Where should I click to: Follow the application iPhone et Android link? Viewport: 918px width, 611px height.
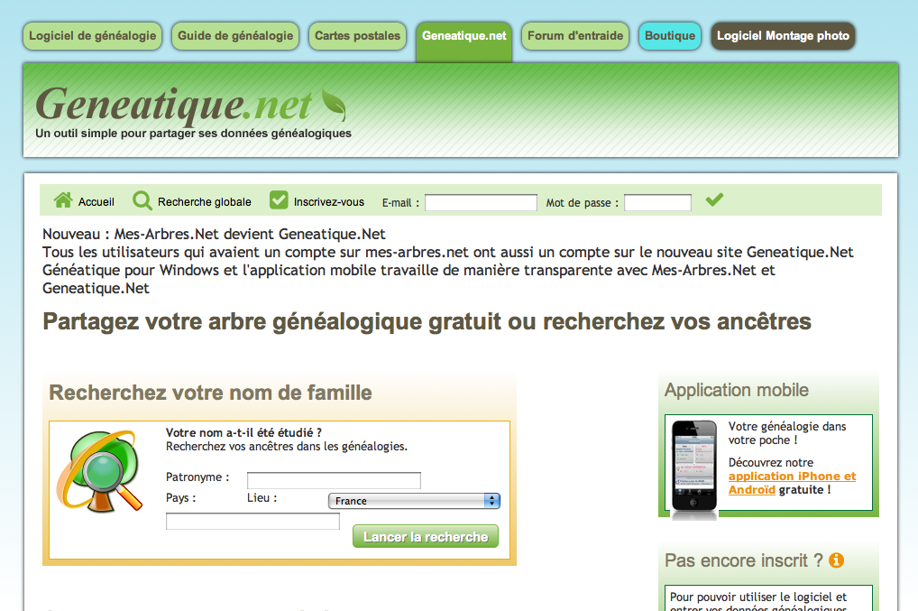click(792, 483)
